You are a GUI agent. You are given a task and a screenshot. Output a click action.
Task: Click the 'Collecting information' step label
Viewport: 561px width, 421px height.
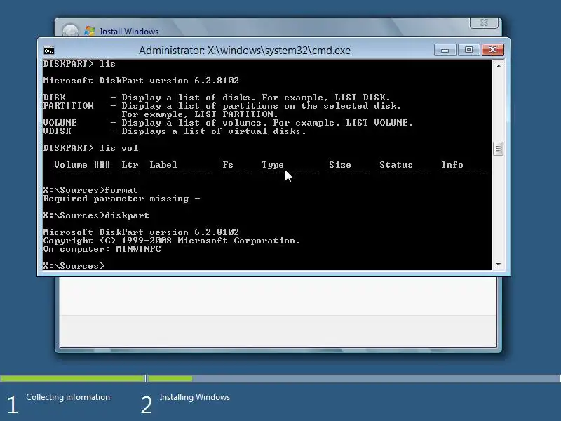point(68,397)
